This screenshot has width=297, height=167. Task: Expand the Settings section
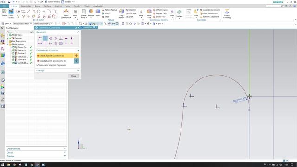pyautogui.click(x=78, y=71)
